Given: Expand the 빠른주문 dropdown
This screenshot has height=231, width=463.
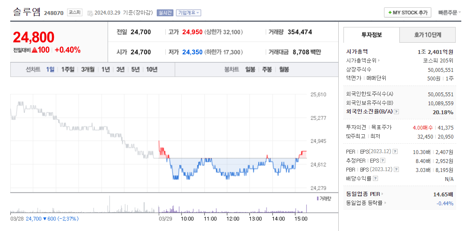Looking at the screenshot, I should click(x=449, y=12).
